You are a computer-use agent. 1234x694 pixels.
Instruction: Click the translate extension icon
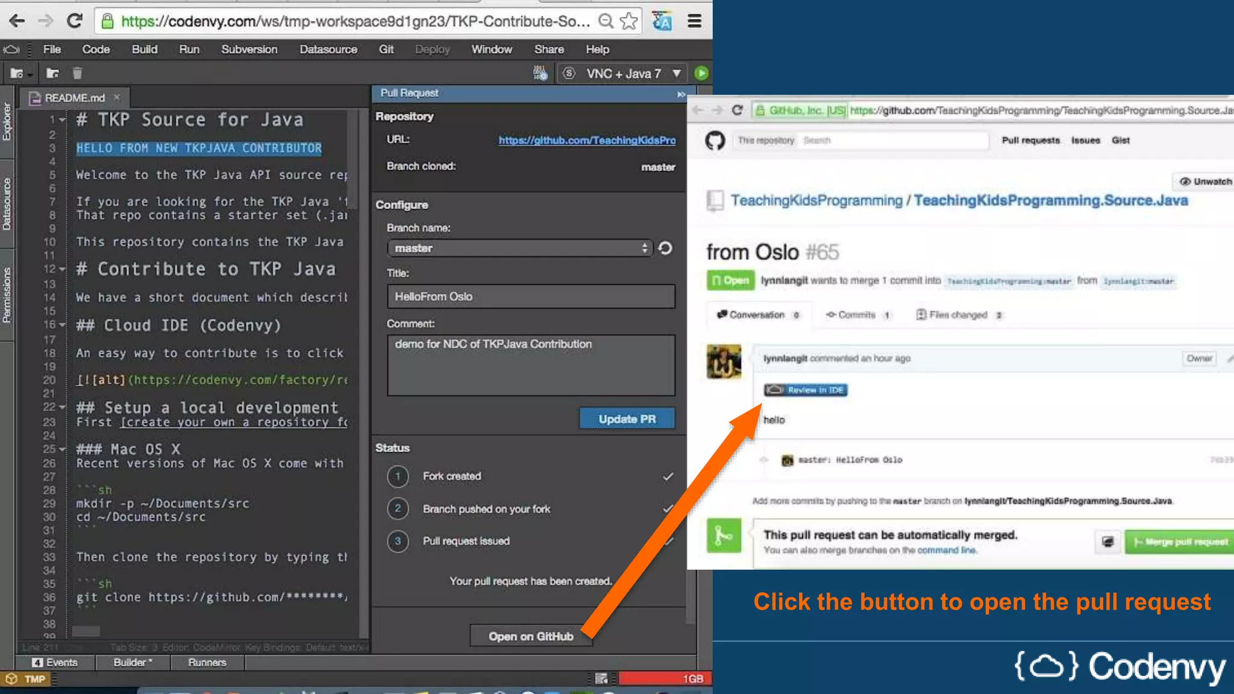662,21
